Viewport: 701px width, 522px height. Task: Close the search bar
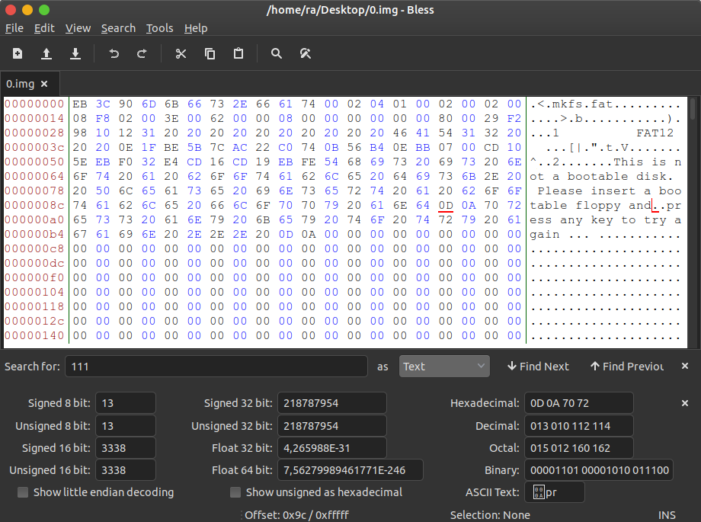click(683, 367)
